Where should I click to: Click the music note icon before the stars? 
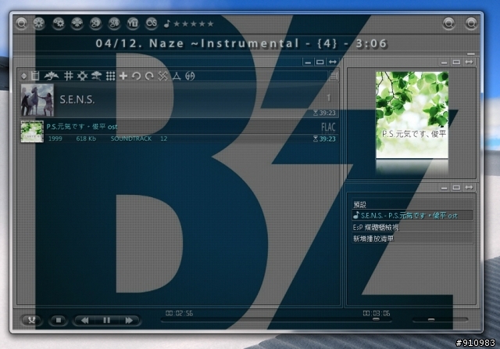[x=166, y=23]
